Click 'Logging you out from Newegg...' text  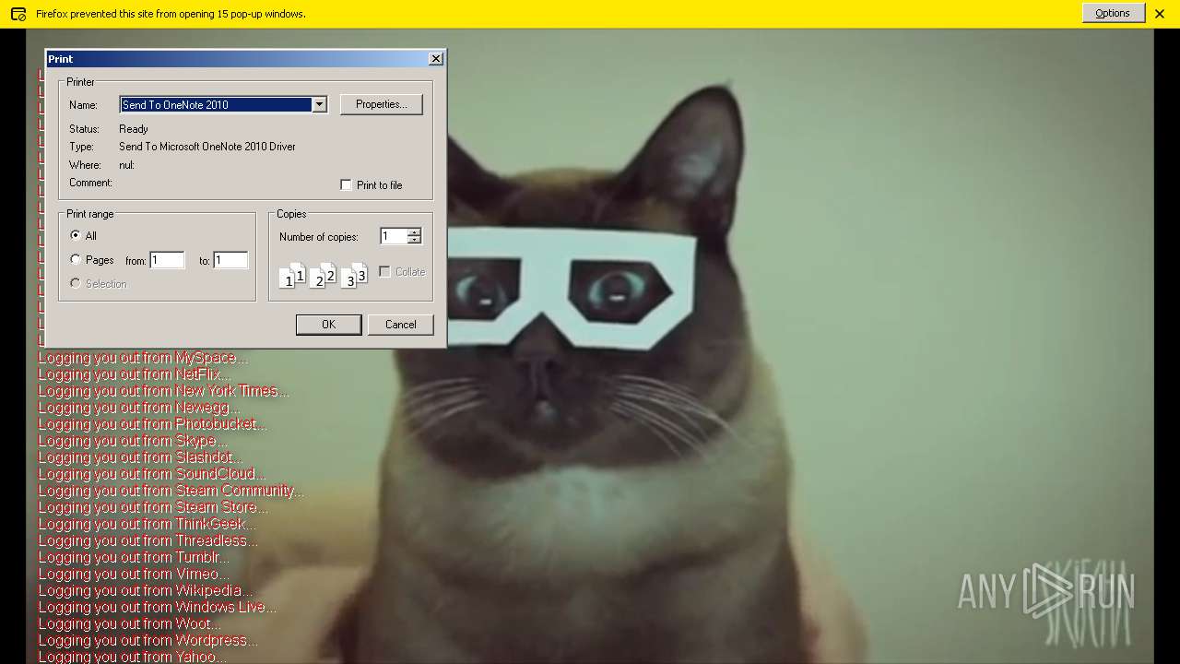(x=139, y=408)
